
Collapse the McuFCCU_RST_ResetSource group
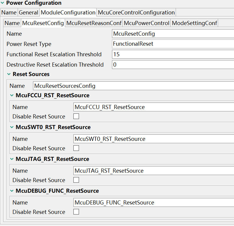pos(12,95)
